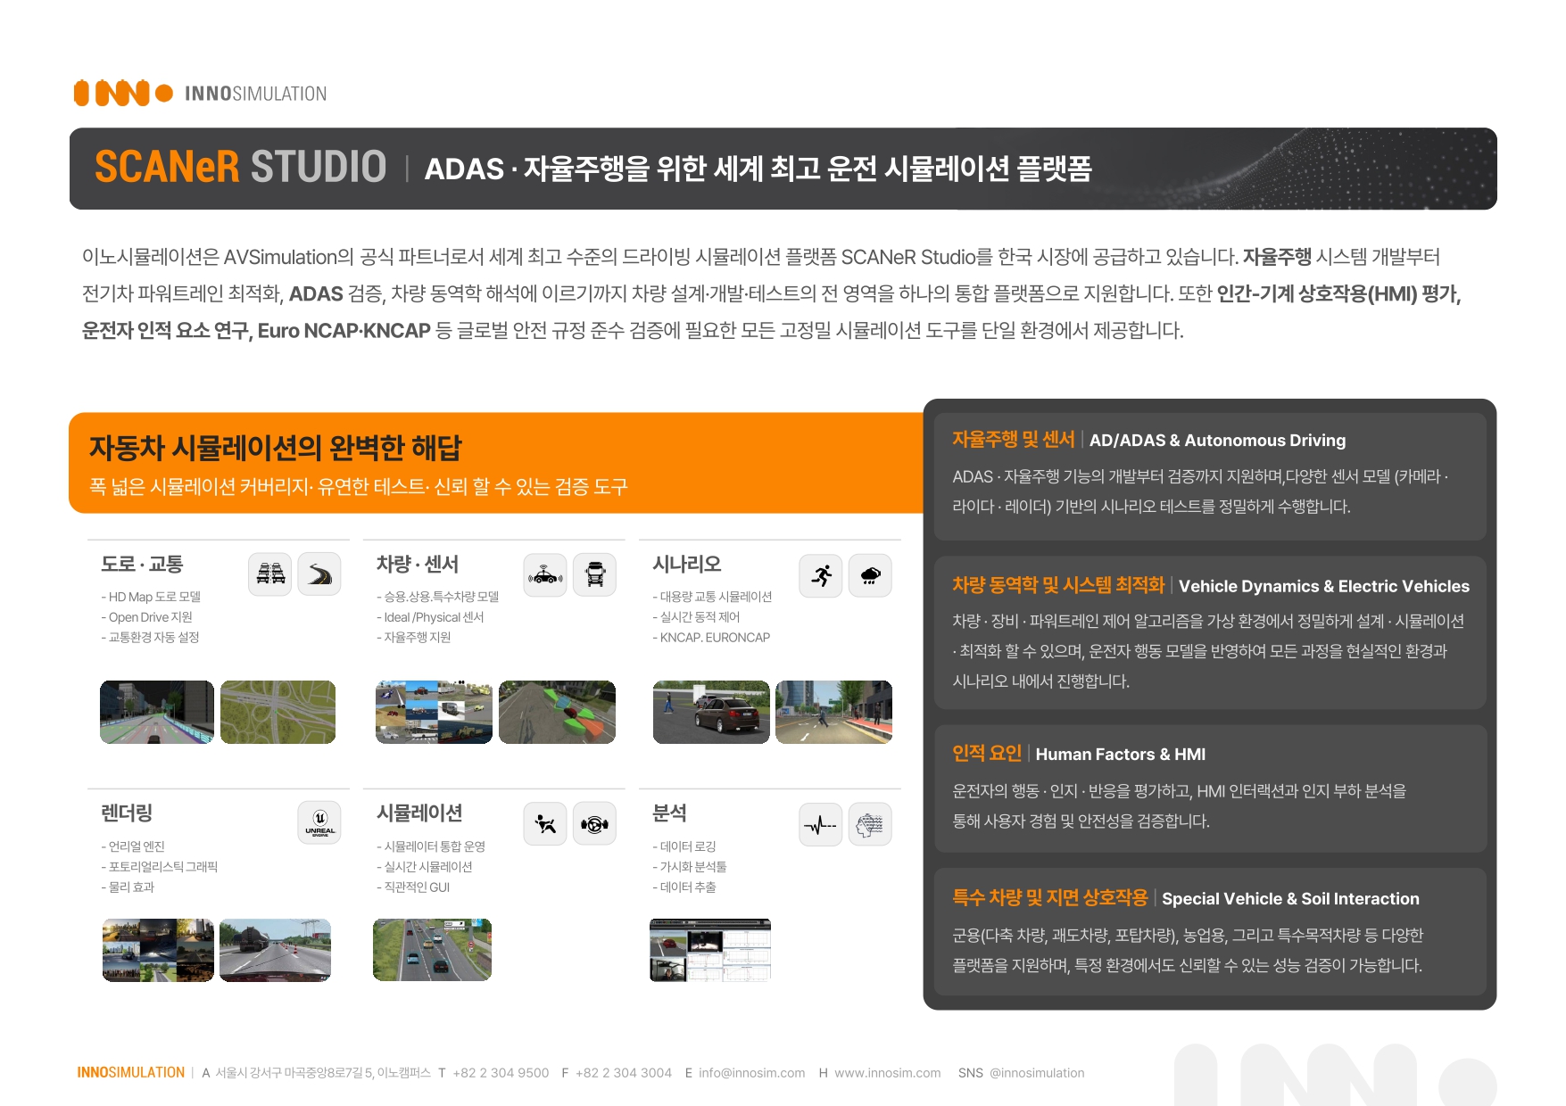Click the 렌더링 heading
The height and width of the screenshot is (1106, 1566).
127,813
